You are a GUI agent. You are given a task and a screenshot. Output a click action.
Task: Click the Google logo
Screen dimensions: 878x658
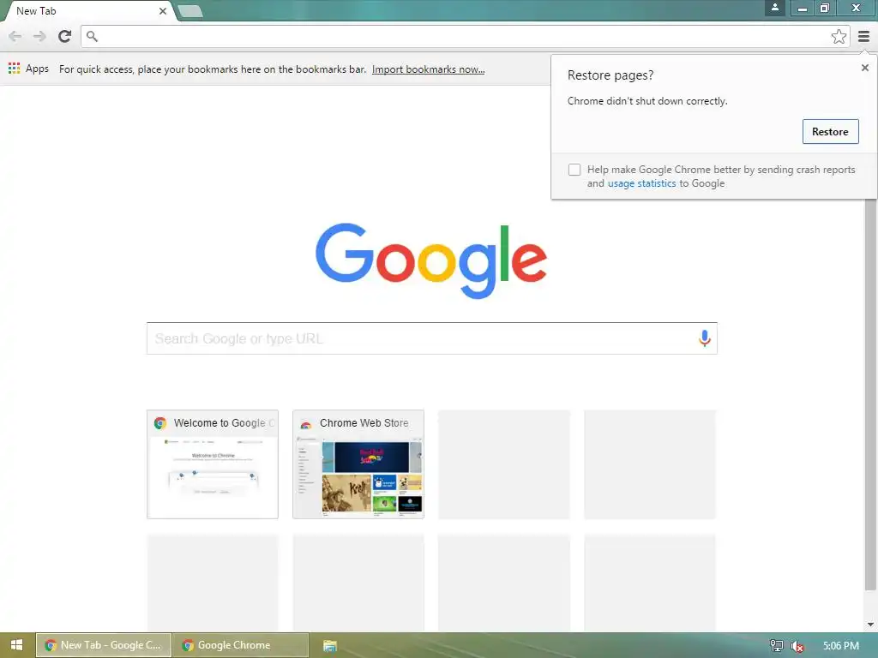point(431,260)
